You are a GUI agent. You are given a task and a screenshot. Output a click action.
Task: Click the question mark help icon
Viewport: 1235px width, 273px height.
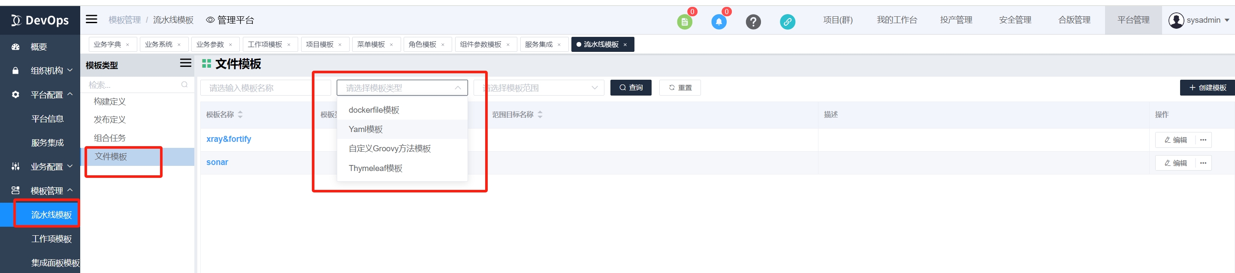tap(753, 21)
